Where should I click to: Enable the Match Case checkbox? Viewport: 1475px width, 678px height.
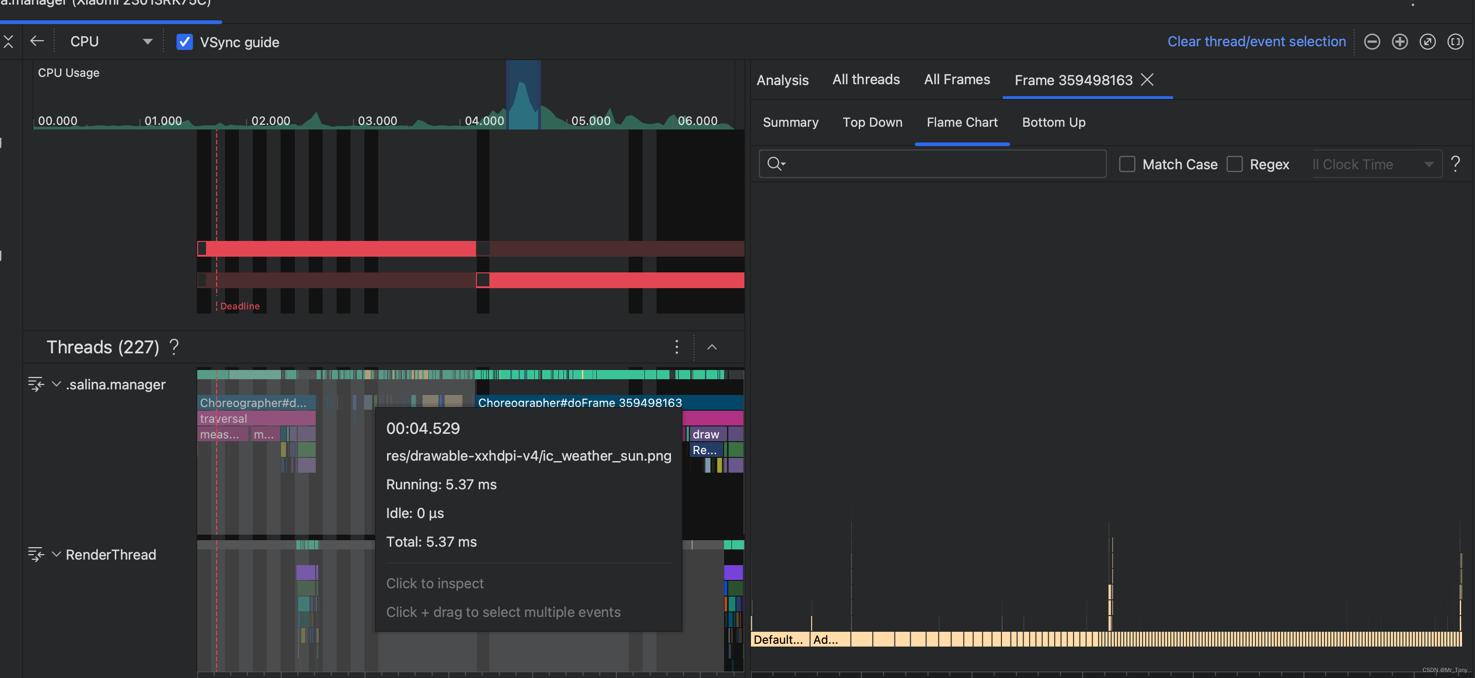[1127, 164]
